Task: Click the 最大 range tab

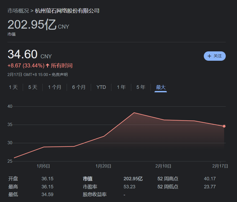Action: (161, 87)
